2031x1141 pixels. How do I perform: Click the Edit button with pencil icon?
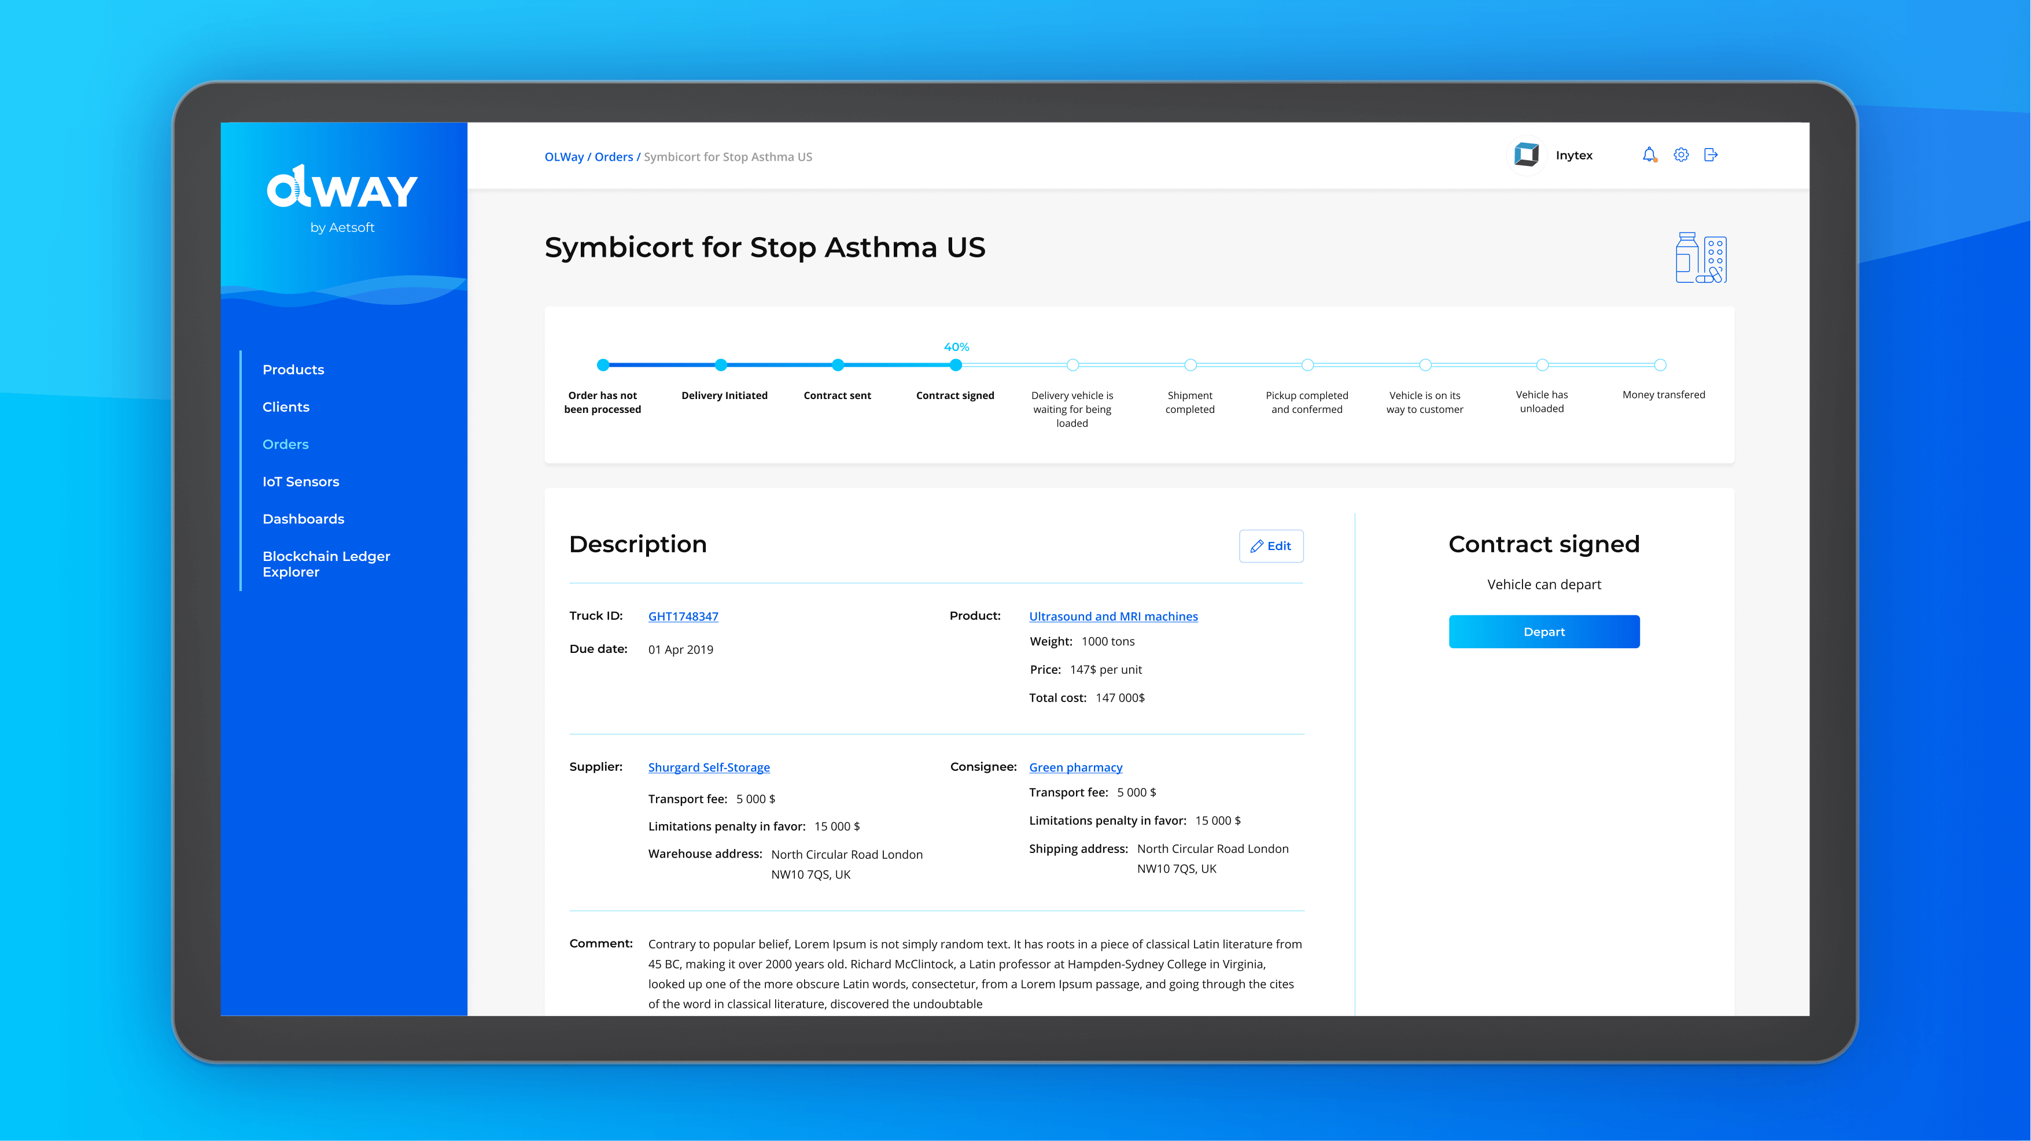pos(1271,546)
